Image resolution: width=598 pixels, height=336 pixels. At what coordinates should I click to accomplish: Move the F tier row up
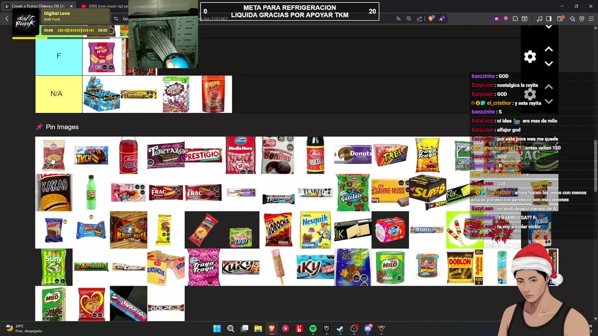[549, 49]
